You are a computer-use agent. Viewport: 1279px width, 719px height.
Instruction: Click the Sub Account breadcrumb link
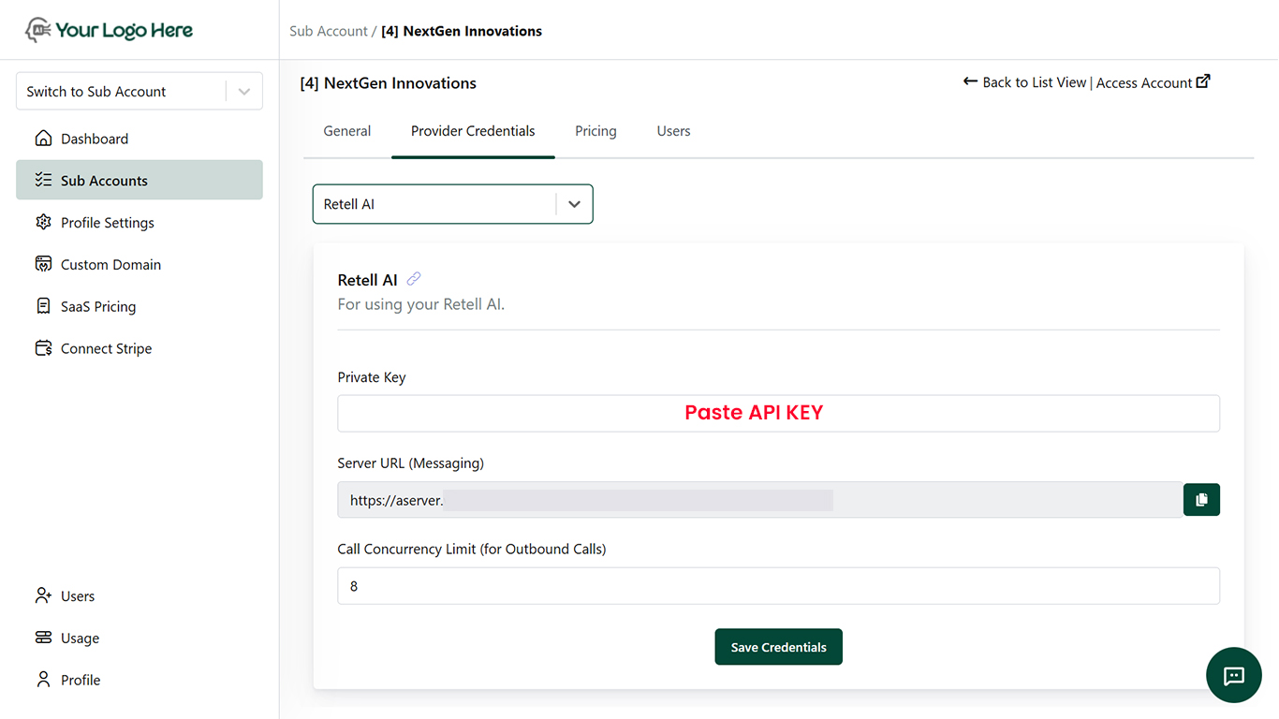329,31
